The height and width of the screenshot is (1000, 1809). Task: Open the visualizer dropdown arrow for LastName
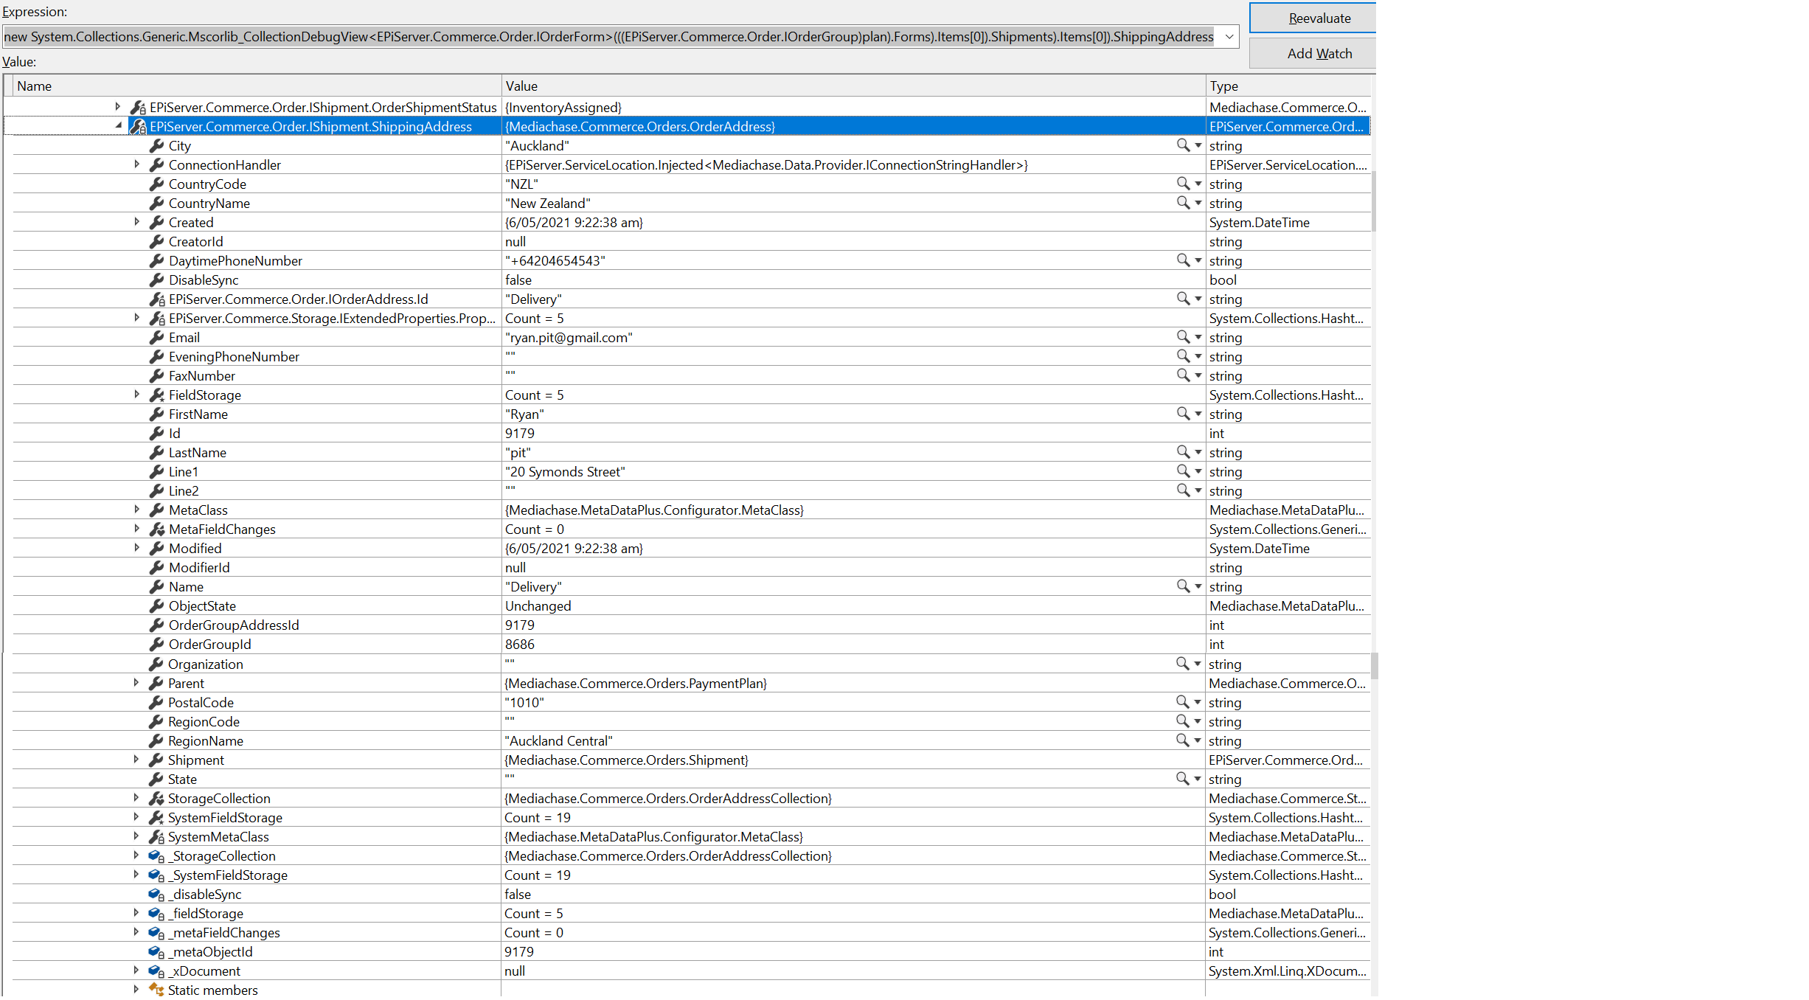1198,452
